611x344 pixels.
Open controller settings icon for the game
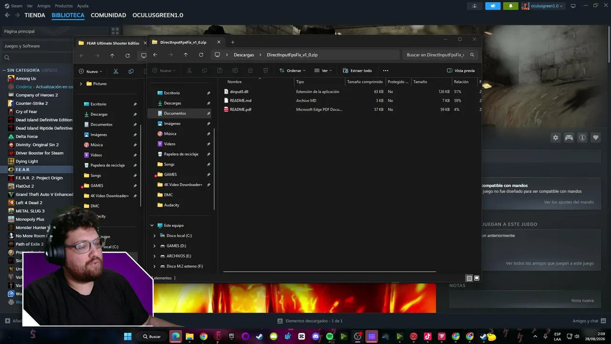[x=569, y=138]
